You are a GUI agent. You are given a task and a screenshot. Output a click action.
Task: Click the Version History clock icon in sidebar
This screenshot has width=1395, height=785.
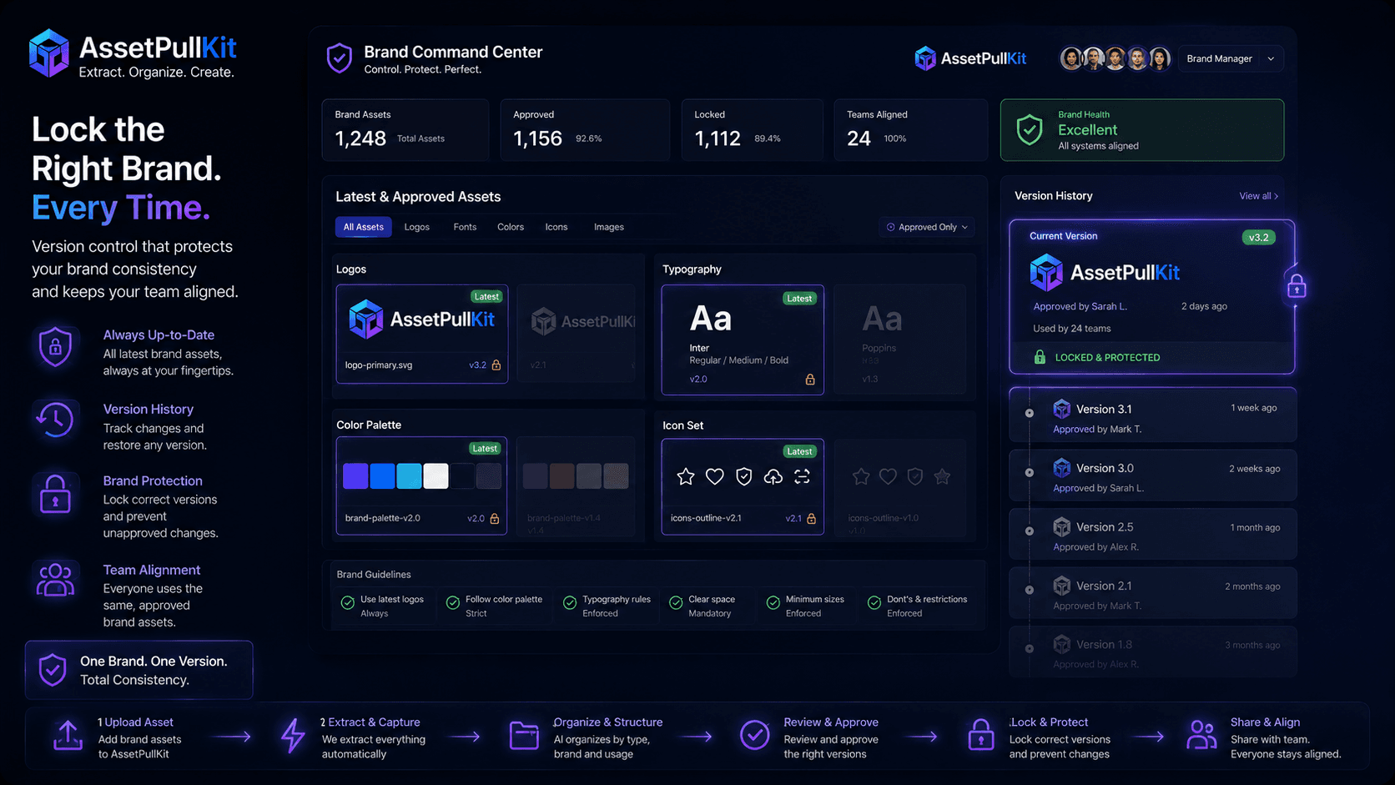(x=55, y=420)
